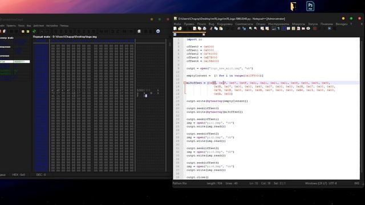Click 'Python file' in Notepad++ status bar
This screenshot has height=205, width=365.
coord(180,183)
